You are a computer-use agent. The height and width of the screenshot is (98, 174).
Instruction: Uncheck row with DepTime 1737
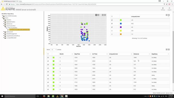[48, 61]
